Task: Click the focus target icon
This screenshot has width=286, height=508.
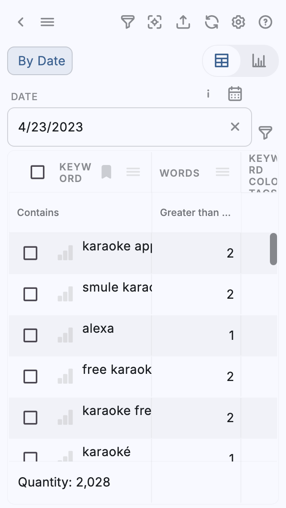Action: [x=155, y=22]
